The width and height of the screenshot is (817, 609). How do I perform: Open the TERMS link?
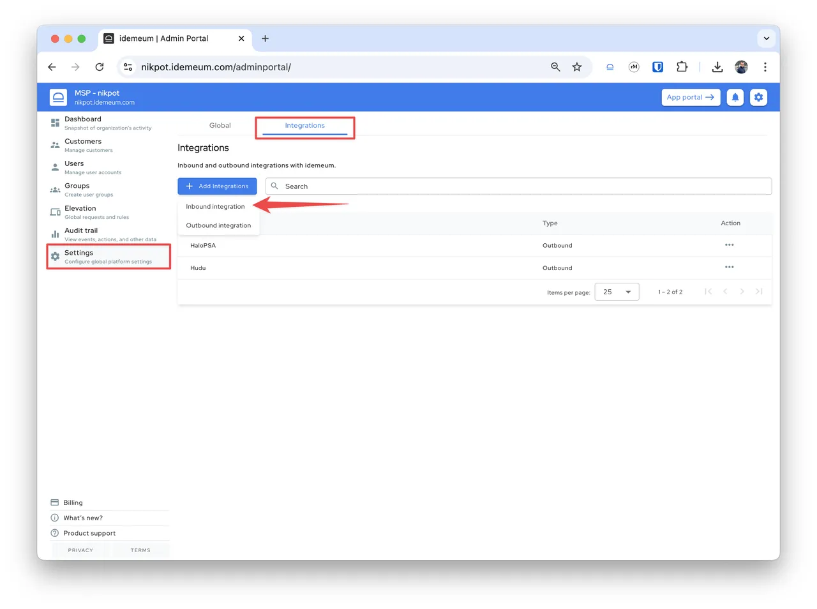coord(140,550)
